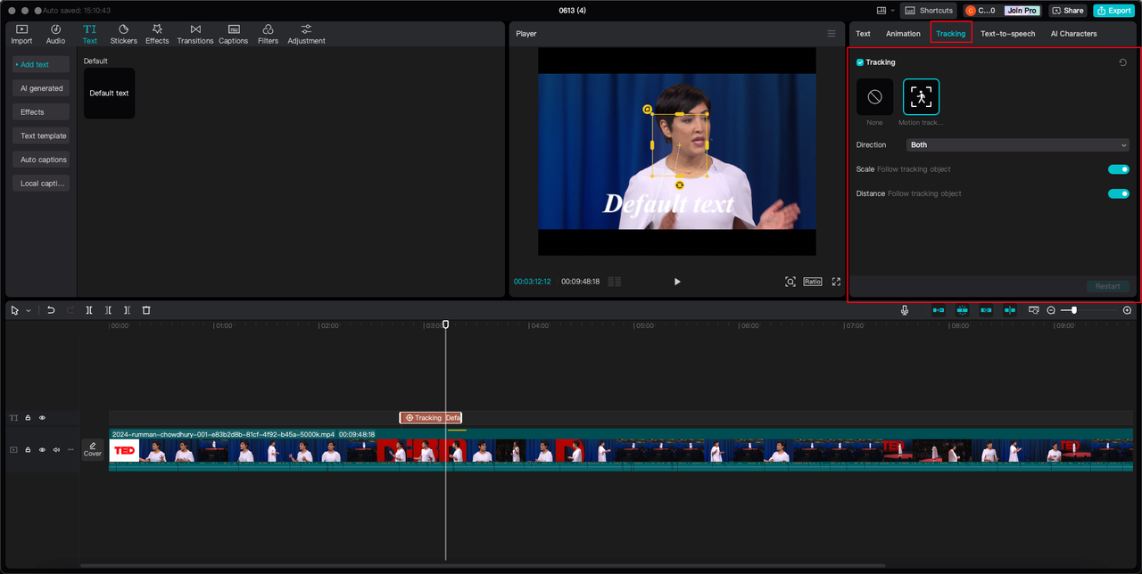1142x574 pixels.
Task: Select None tracking option
Action: pos(874,96)
